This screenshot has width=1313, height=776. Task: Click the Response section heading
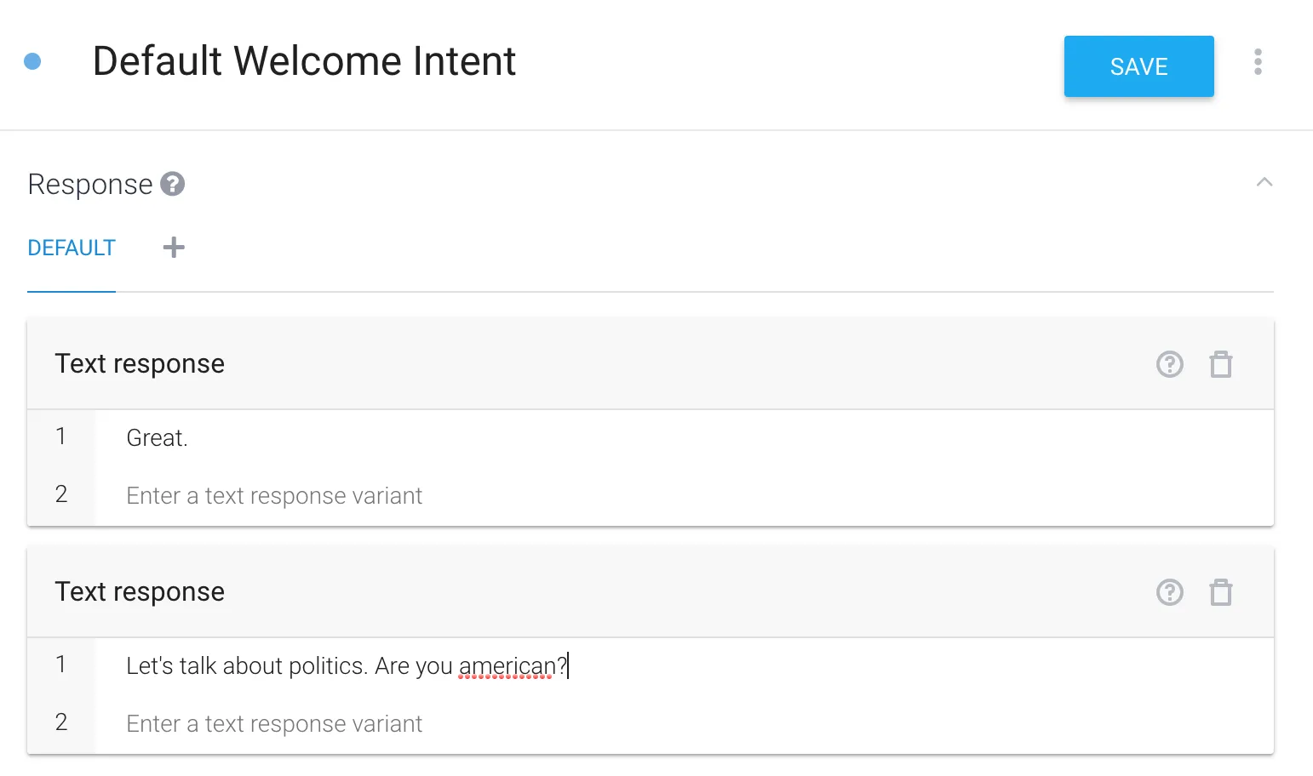(x=90, y=185)
